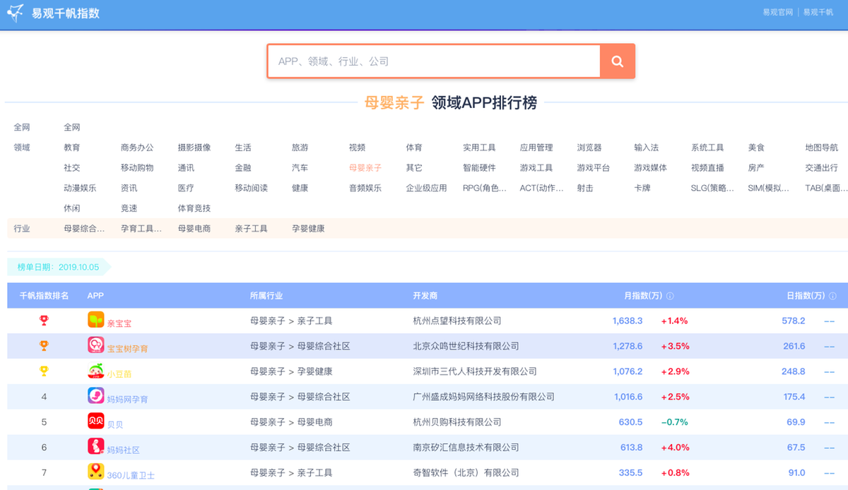This screenshot has width=848, height=490.
Task: Select the 体育竞技 category
Action: coord(194,208)
